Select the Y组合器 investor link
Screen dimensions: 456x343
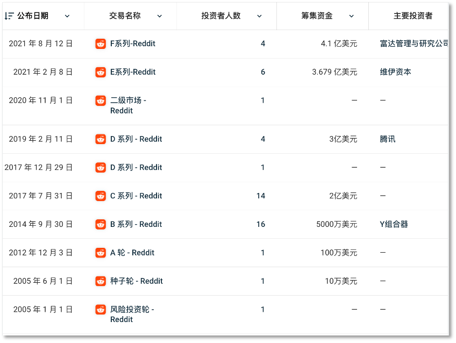(394, 225)
